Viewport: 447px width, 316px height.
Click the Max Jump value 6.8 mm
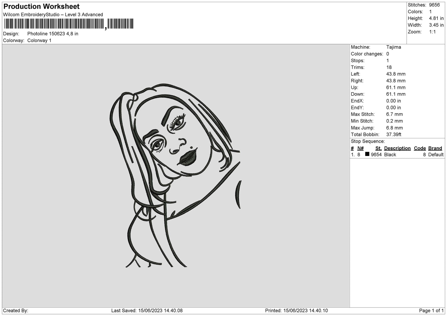[x=394, y=128]
